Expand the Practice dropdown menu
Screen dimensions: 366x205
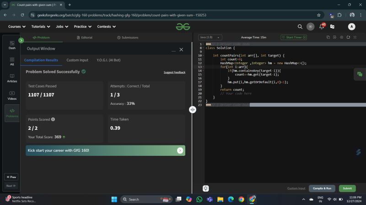click(x=82, y=27)
